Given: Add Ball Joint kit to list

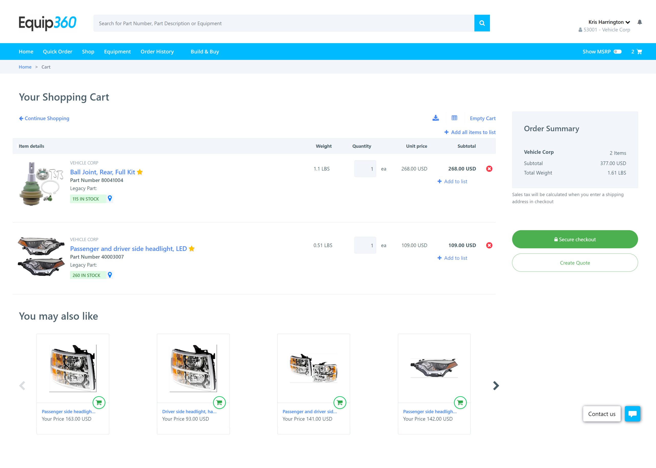Looking at the screenshot, I should tap(452, 181).
